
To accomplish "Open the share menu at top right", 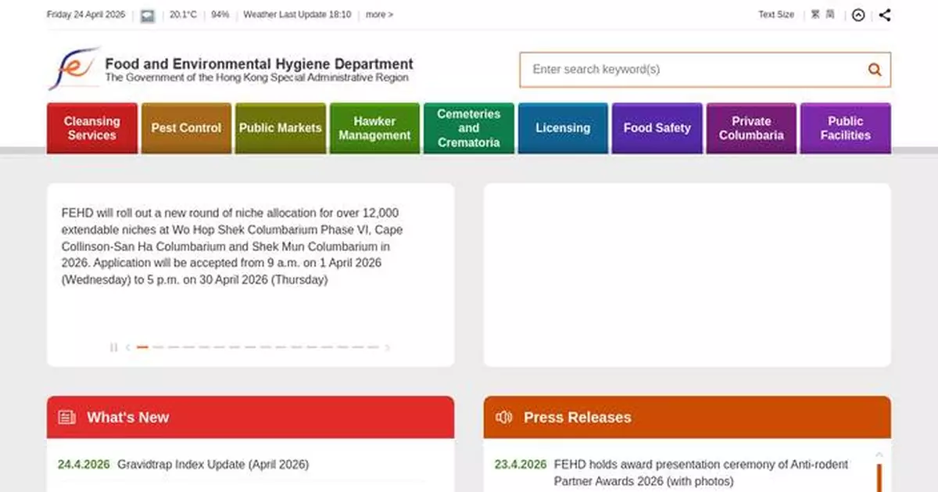I will coord(885,14).
